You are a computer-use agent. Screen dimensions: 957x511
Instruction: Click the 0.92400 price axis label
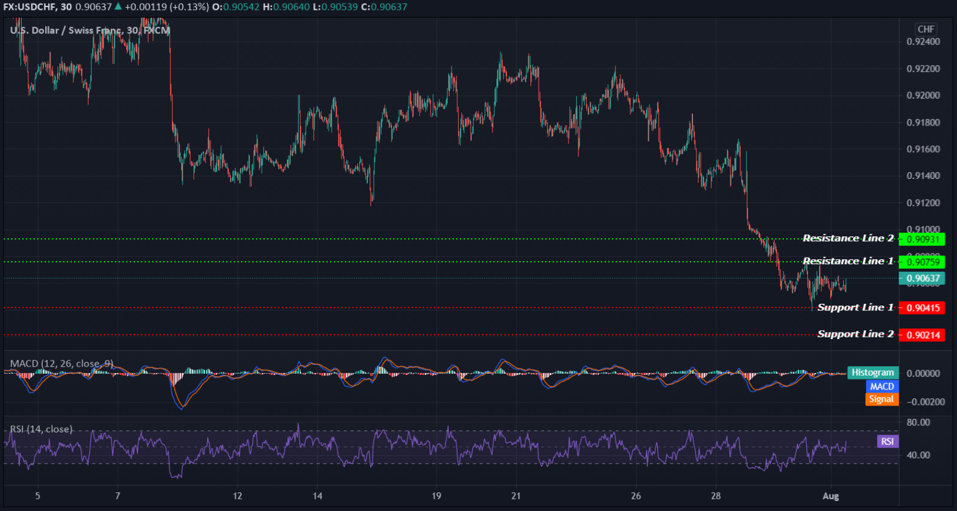click(923, 42)
